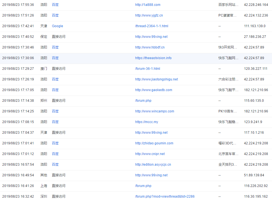Image resolution: width=272 pixels, height=201 pixels.
Task: Click the region cell 深圳
Action: click(x=44, y=197)
